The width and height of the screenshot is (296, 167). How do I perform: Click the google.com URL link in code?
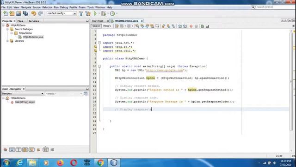tap(165, 70)
